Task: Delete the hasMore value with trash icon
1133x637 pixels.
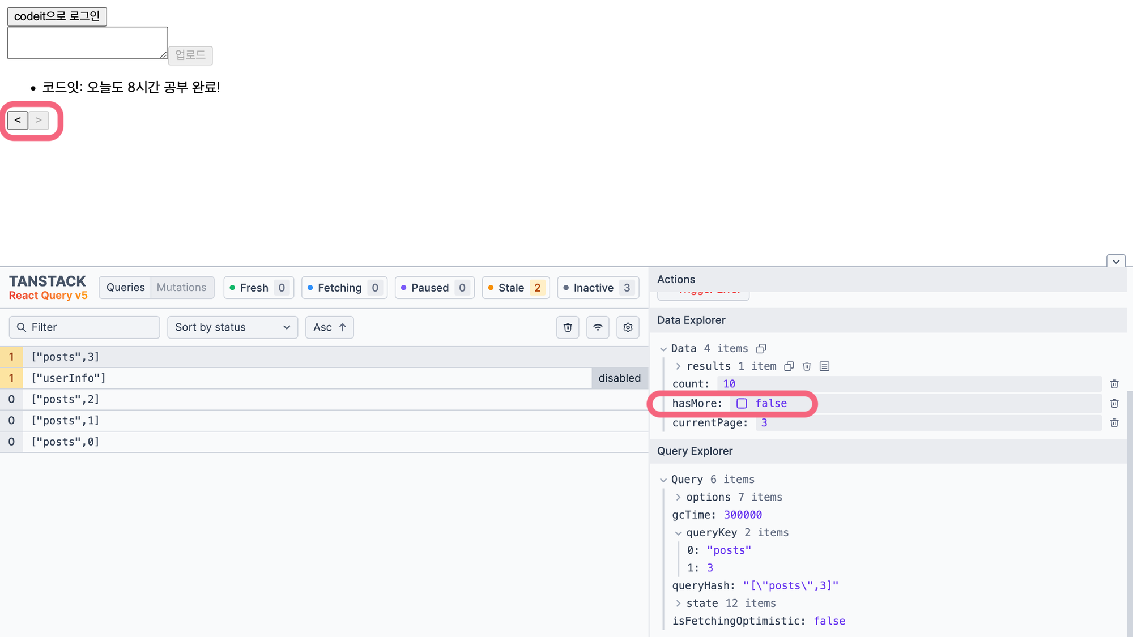Action: pos(1114,403)
